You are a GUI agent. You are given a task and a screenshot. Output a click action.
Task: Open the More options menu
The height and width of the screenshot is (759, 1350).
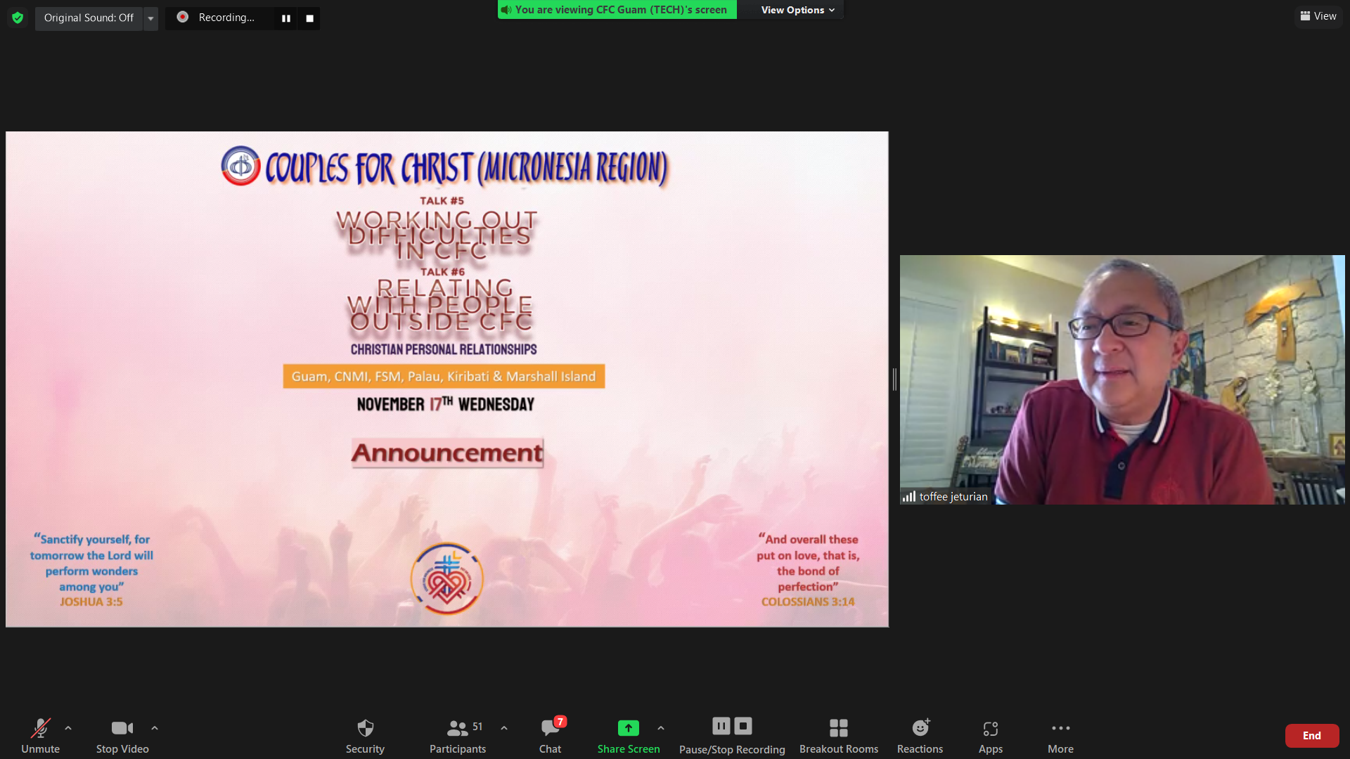click(1060, 735)
